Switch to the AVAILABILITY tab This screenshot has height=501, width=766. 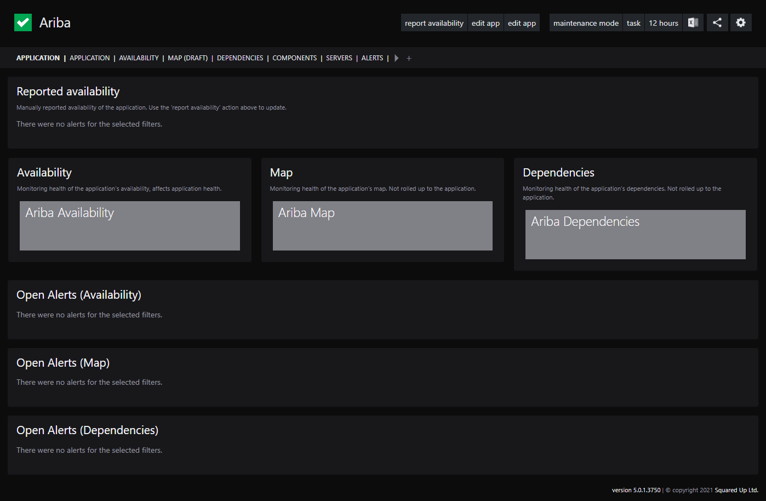click(139, 58)
